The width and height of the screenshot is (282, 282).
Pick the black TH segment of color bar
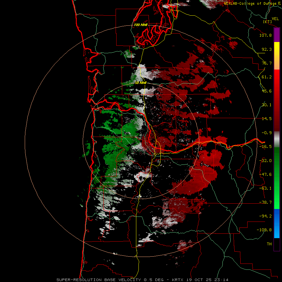277,244
